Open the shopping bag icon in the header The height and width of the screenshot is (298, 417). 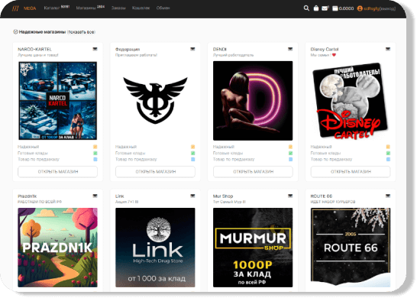point(316,8)
